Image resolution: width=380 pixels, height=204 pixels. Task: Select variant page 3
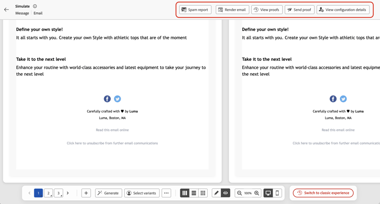(58, 193)
